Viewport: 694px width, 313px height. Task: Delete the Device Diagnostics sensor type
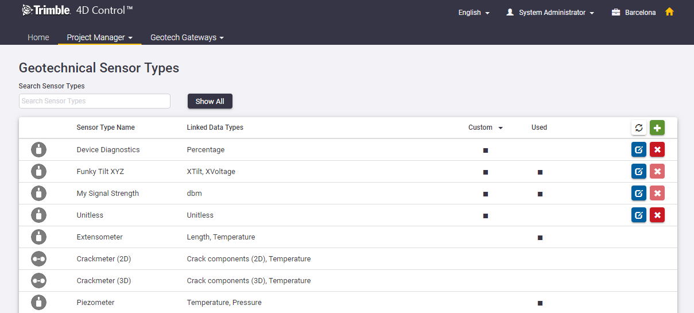click(657, 150)
